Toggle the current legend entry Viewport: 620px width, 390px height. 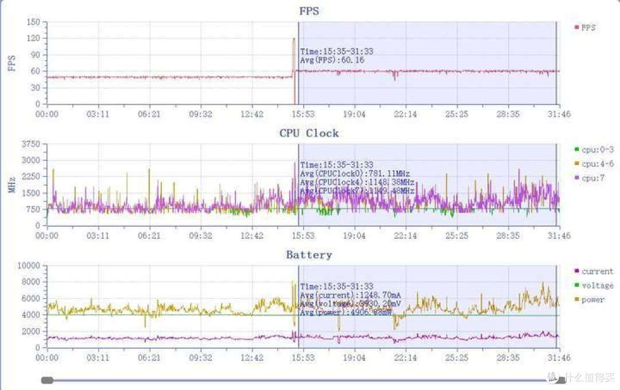pyautogui.click(x=594, y=271)
